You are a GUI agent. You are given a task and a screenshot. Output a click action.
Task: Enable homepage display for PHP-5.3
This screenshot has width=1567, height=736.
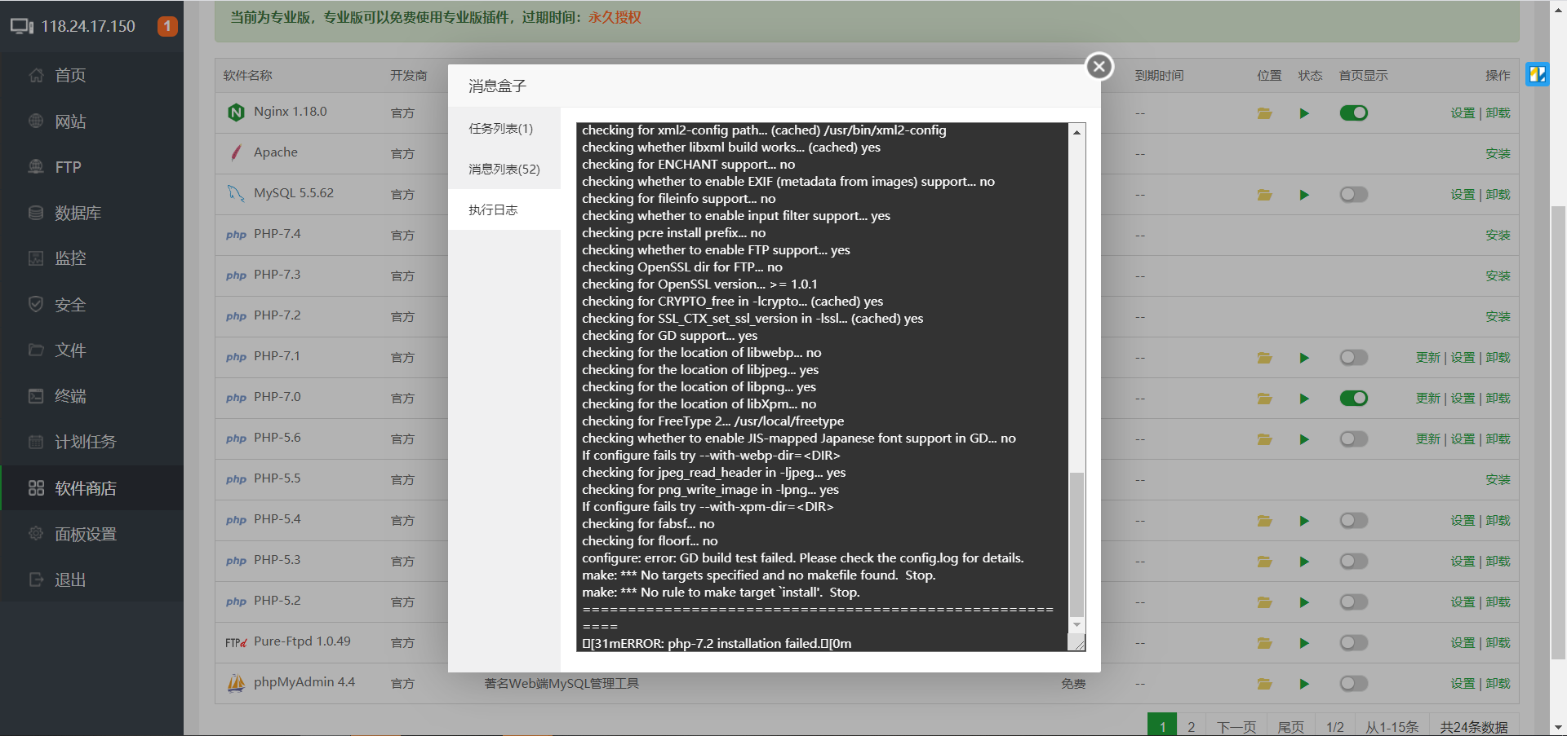1353,562
